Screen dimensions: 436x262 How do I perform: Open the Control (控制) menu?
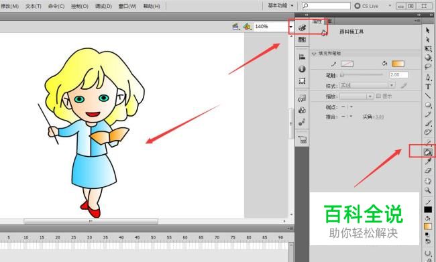coord(80,6)
